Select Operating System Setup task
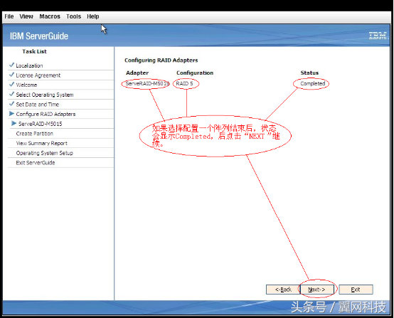The image size is (394, 318). [x=45, y=153]
